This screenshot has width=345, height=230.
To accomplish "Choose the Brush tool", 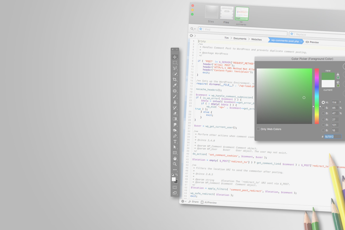I will pyautogui.click(x=175, y=97).
